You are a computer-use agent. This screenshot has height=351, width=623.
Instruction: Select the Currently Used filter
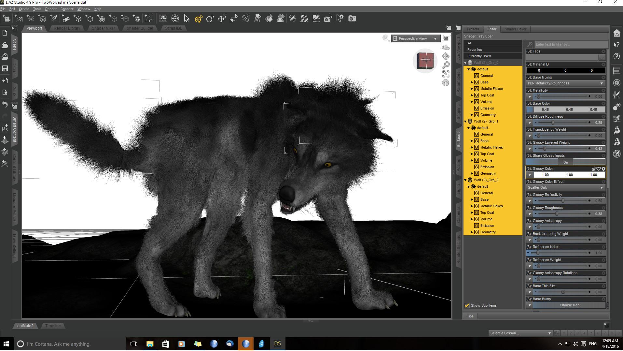[x=479, y=56]
